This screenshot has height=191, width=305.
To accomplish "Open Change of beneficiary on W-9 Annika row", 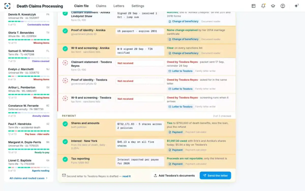I will click(183, 53).
